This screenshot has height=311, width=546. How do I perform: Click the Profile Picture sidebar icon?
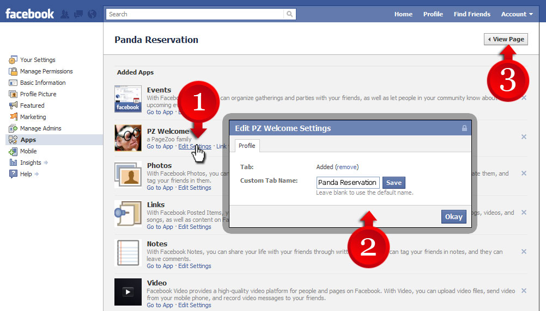point(13,94)
